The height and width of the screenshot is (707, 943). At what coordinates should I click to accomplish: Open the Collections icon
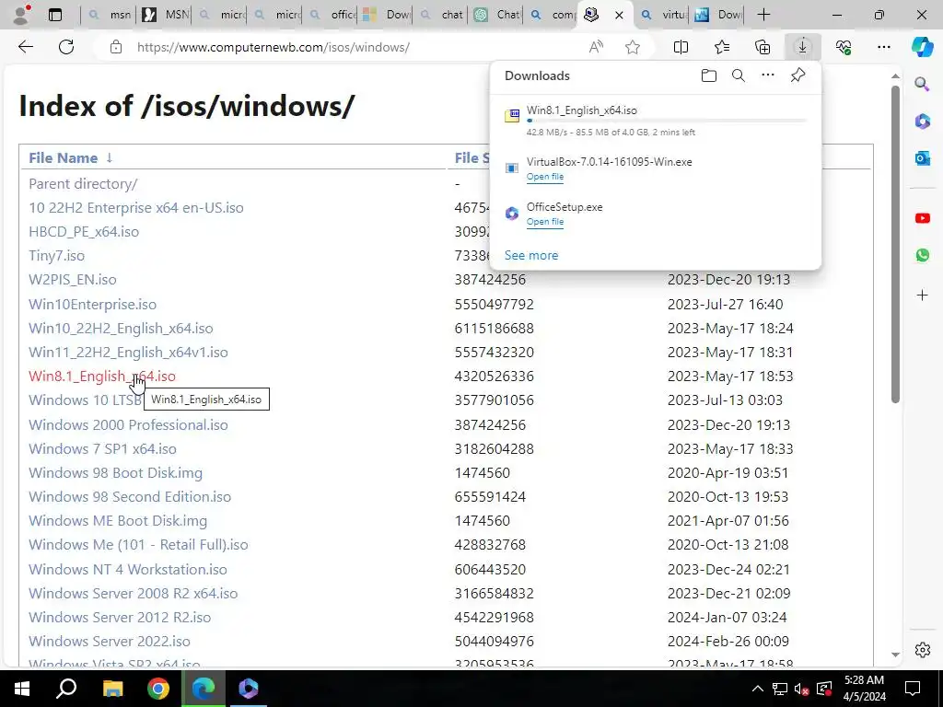pyautogui.click(x=763, y=47)
